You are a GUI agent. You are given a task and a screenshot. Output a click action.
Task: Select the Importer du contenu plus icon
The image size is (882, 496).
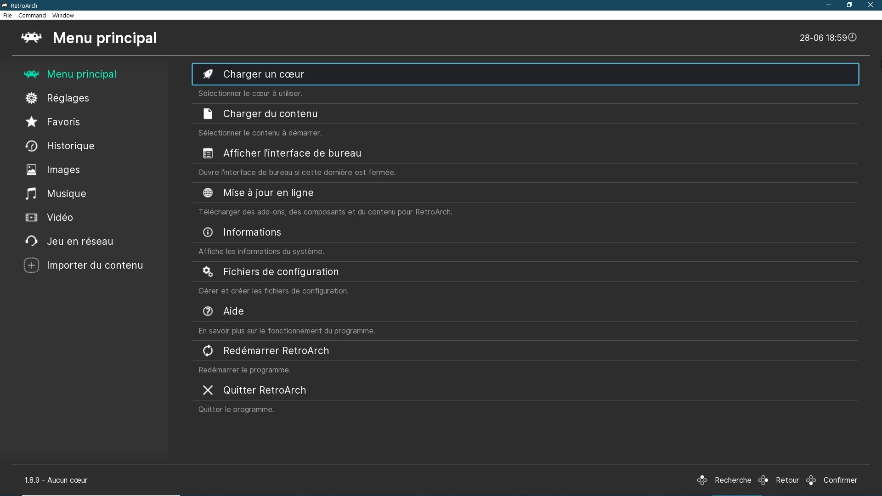31,265
